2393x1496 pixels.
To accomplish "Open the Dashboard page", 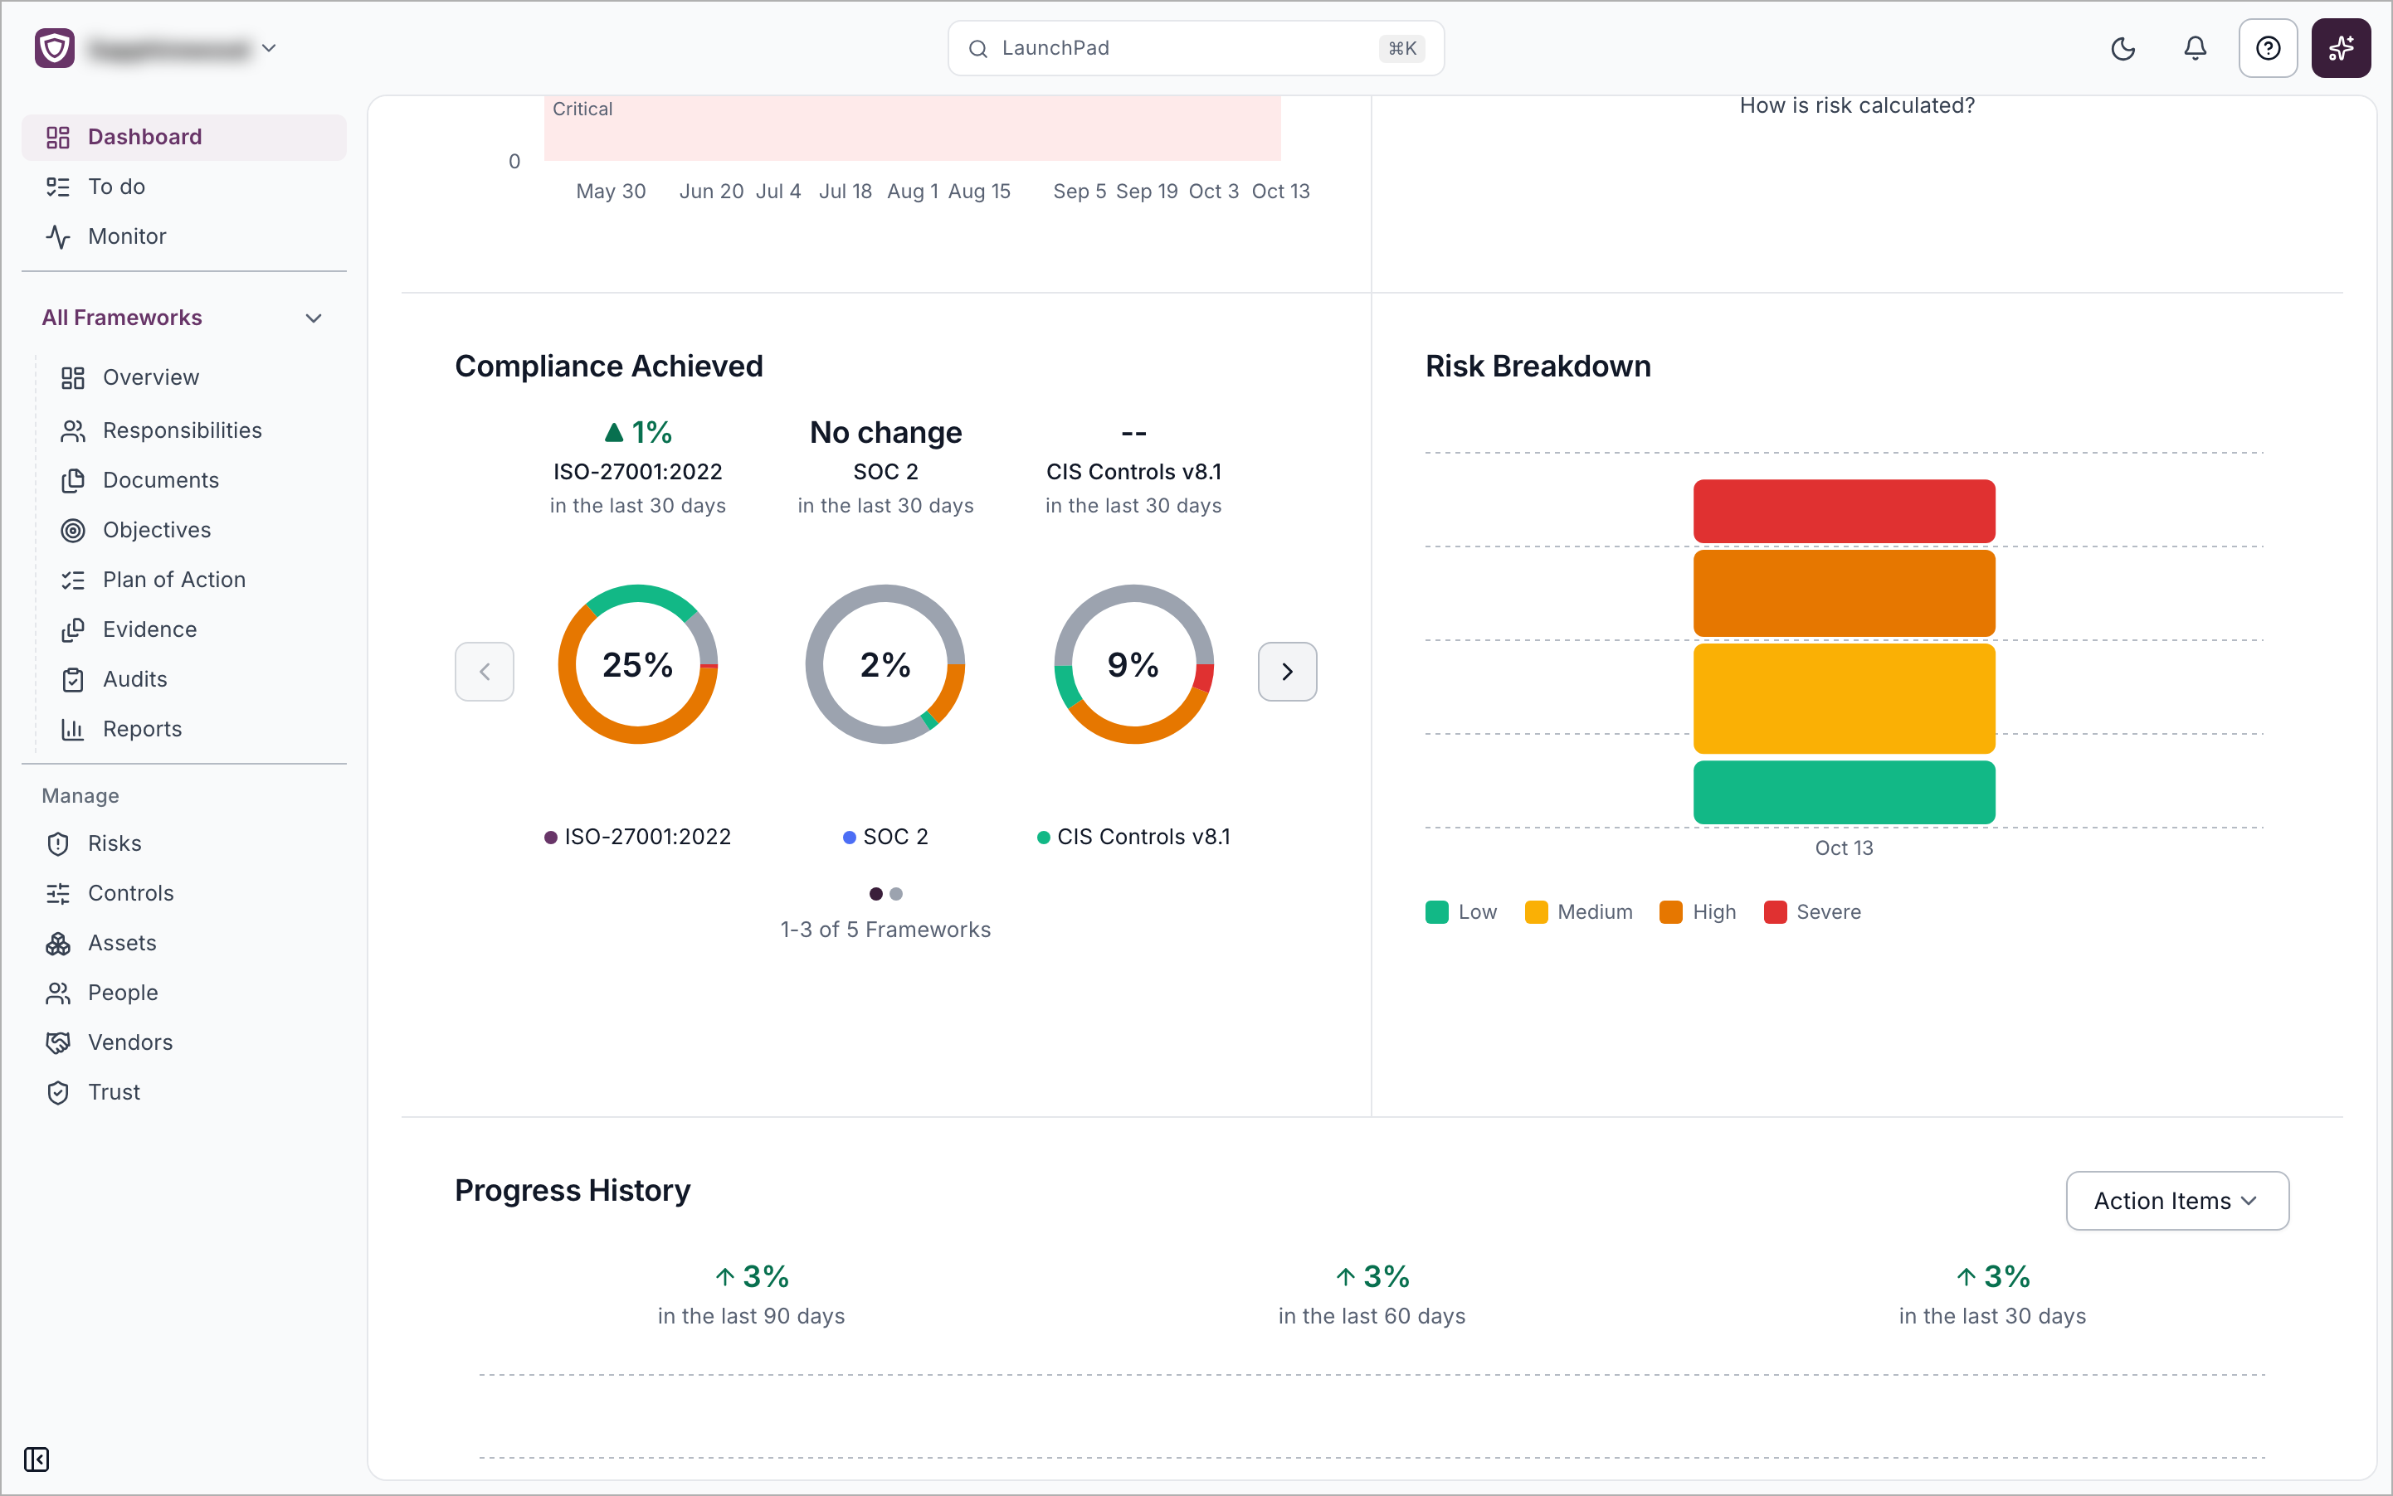I will (x=184, y=137).
